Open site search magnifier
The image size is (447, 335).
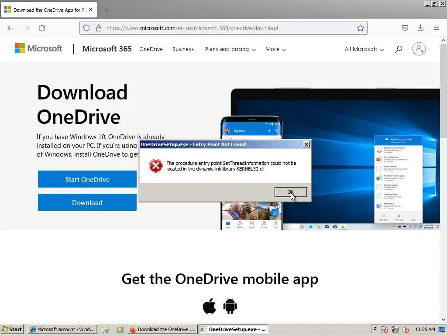[399, 49]
